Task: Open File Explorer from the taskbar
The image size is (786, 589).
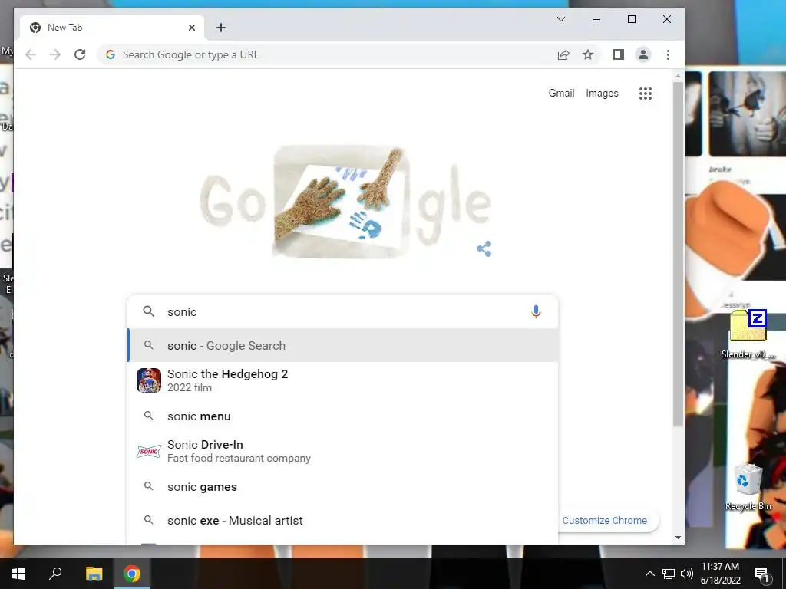Action: (x=94, y=574)
